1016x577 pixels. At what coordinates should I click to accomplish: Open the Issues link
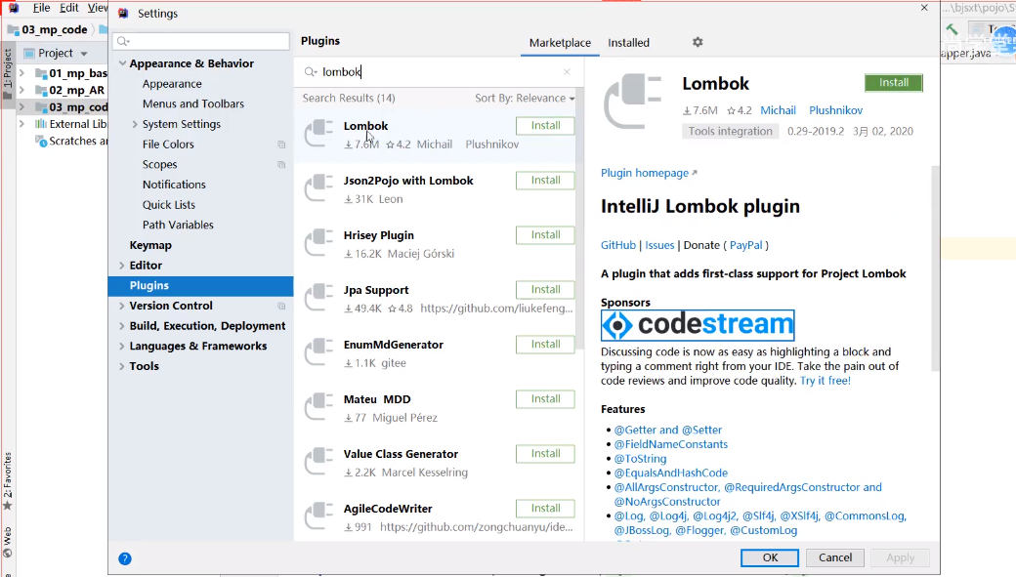659,245
